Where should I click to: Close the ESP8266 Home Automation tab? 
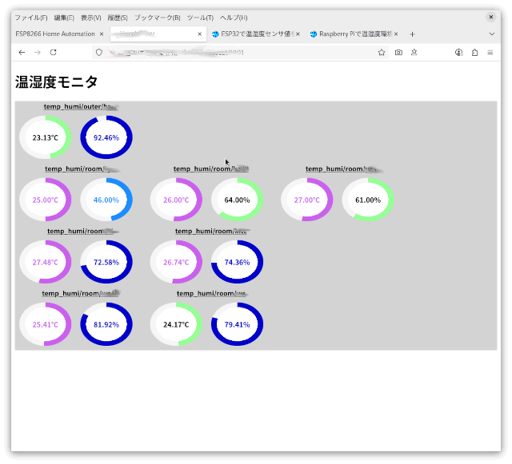tap(102, 34)
